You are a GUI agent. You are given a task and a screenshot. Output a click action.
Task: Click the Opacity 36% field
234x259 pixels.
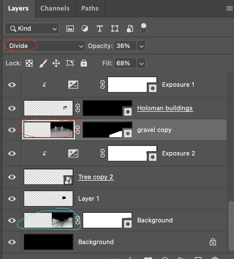(125, 46)
